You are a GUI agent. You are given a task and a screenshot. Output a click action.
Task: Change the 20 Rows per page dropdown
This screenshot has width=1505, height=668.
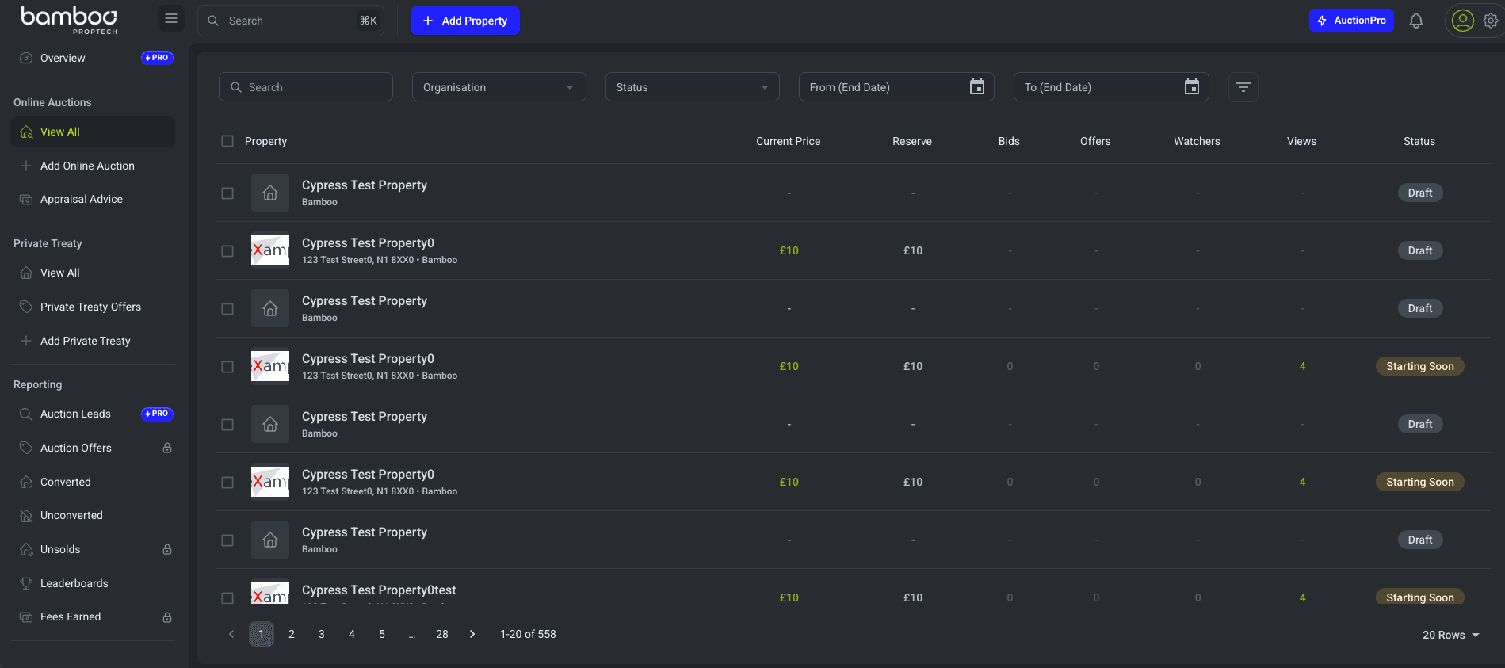(x=1450, y=635)
